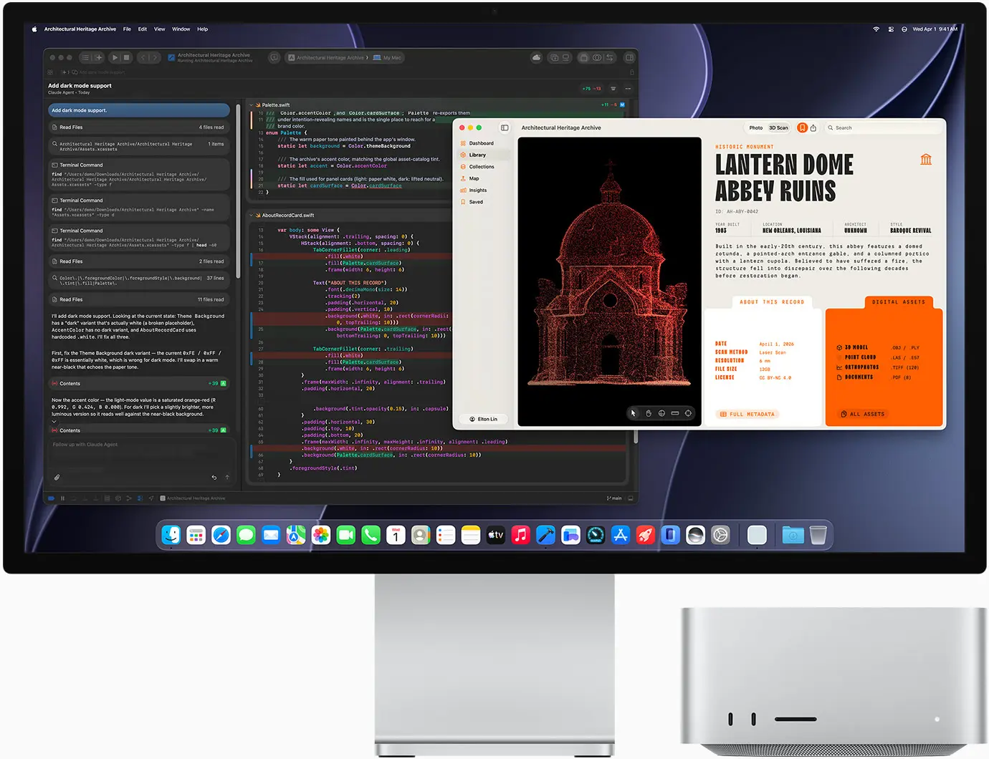The height and width of the screenshot is (759, 989).
Task: Collapse the AboutRecordCard.swift diff section
Action: 252,215
